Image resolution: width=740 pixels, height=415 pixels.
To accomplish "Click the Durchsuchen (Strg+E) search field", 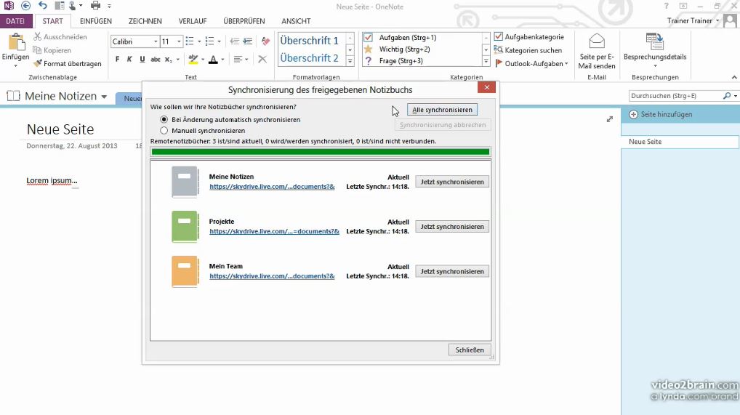I will click(x=675, y=96).
